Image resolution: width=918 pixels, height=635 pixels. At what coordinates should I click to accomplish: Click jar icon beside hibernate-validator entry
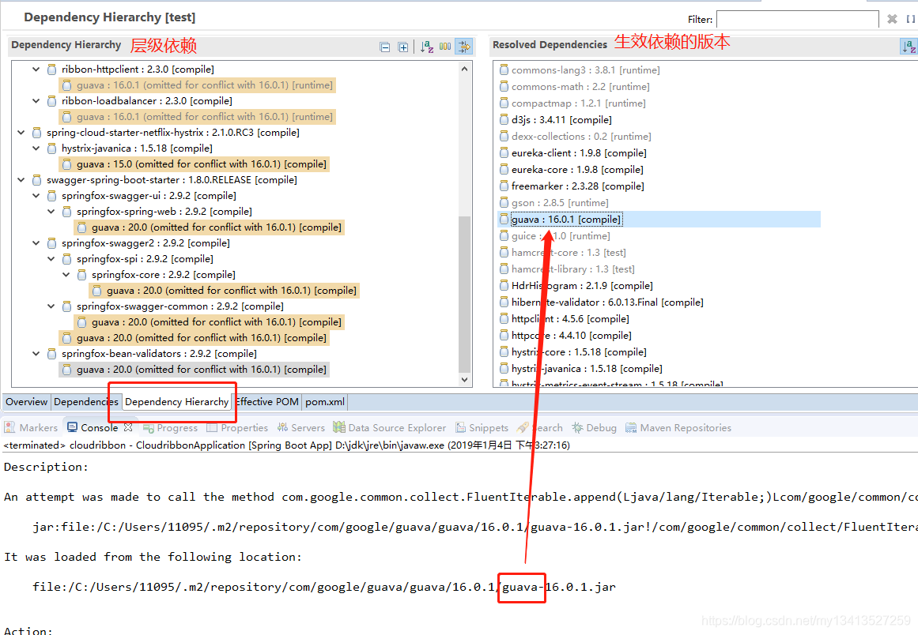tap(504, 302)
